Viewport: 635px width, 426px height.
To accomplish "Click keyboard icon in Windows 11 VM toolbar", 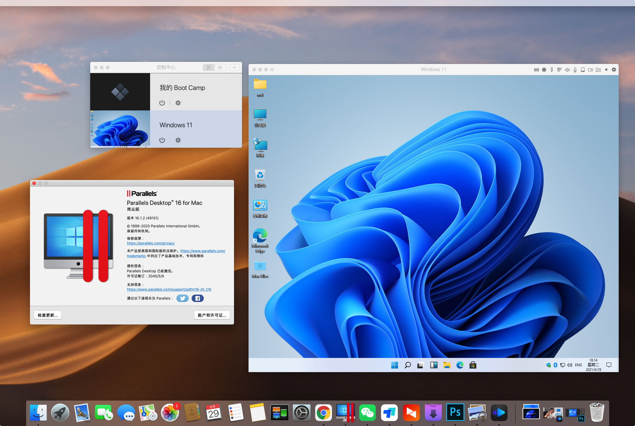I will [536, 70].
